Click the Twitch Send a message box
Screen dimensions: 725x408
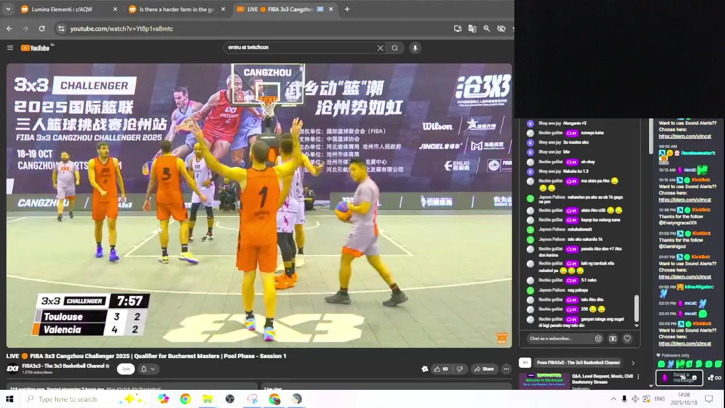(x=679, y=377)
